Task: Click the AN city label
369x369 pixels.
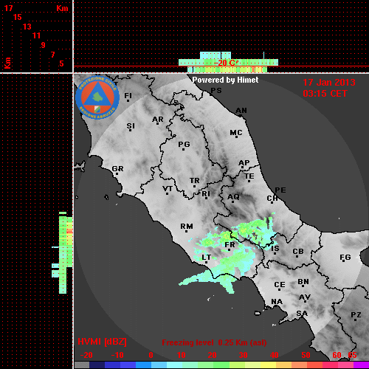Action: 241,111
